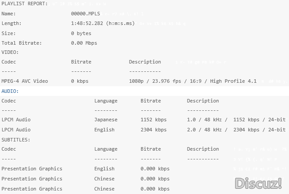This screenshot has height=194, width=289.
Task: Click the 0 bytes size value
Action: click(x=81, y=33)
